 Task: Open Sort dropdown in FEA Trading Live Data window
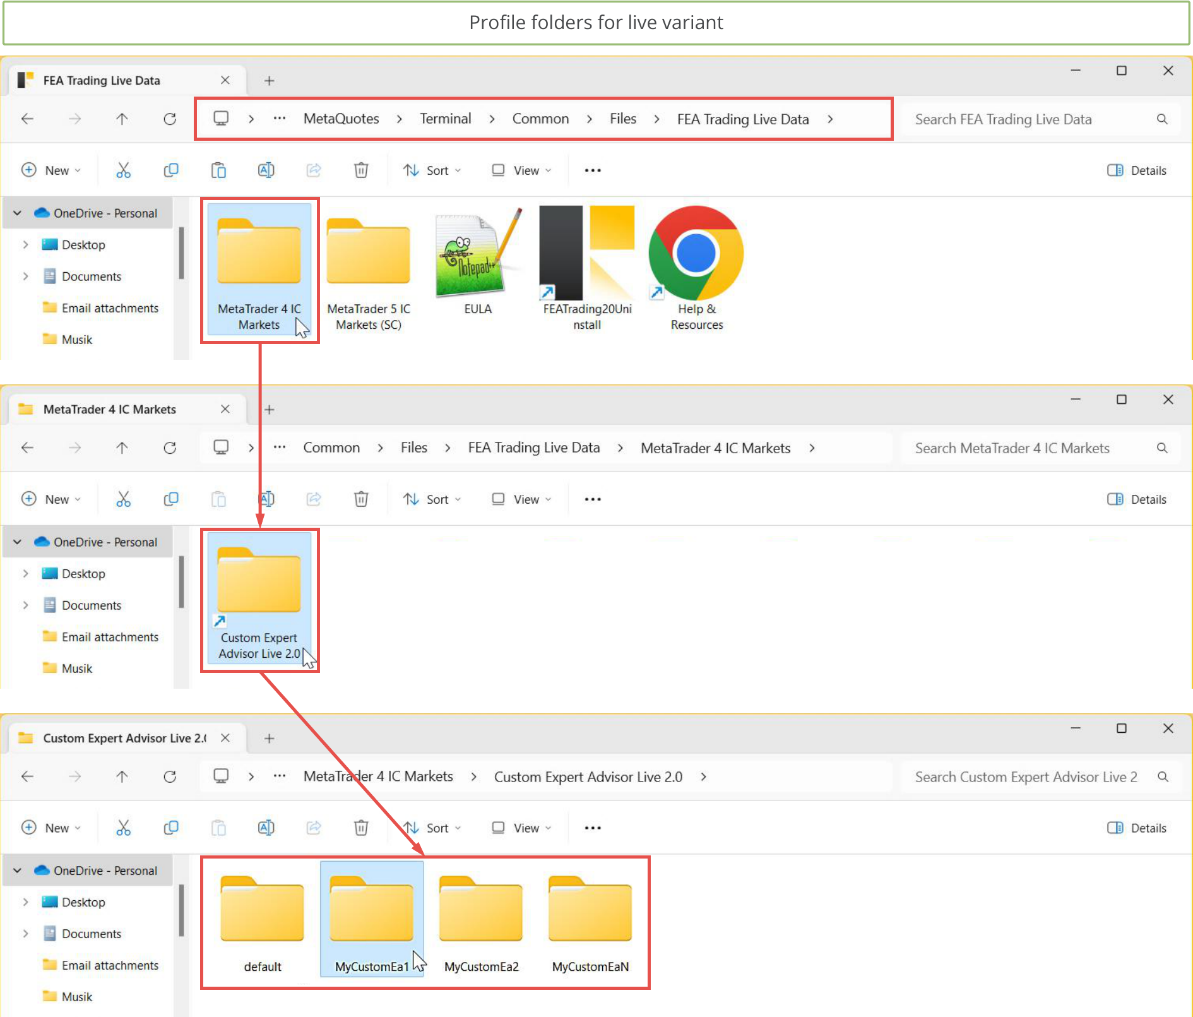[x=432, y=170]
